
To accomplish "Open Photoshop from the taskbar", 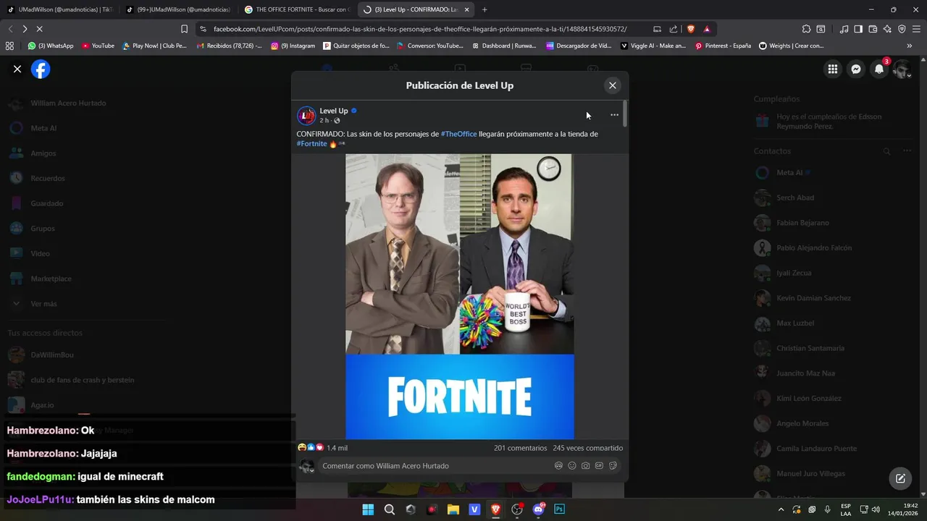I will pyautogui.click(x=559, y=509).
